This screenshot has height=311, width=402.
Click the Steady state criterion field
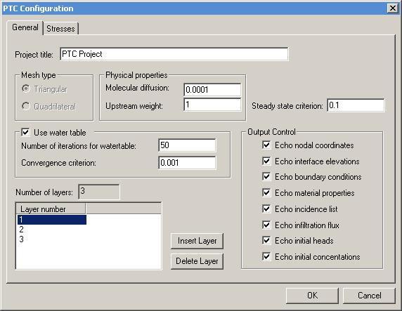click(x=356, y=105)
